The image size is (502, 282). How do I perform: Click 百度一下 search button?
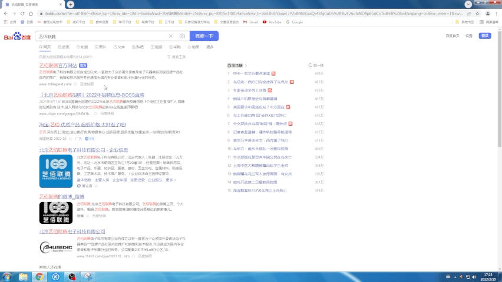(204, 36)
